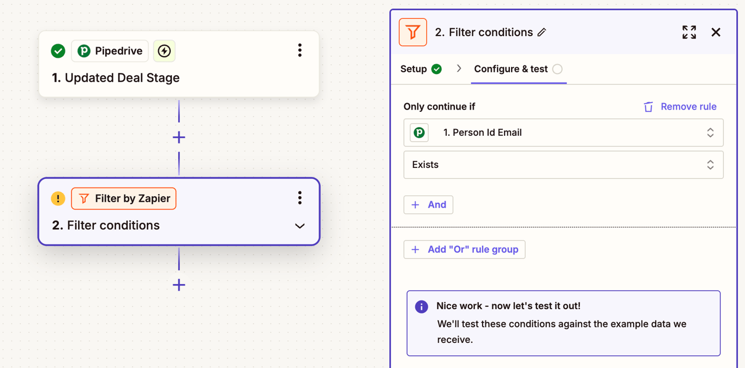Open three-dot menu on Pipedrive step

(x=299, y=51)
